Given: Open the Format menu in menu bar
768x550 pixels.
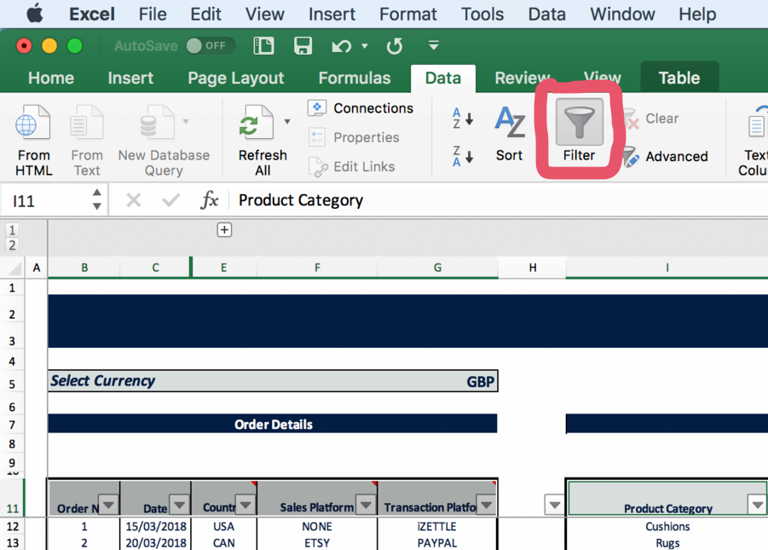Looking at the screenshot, I should pyautogui.click(x=407, y=14).
